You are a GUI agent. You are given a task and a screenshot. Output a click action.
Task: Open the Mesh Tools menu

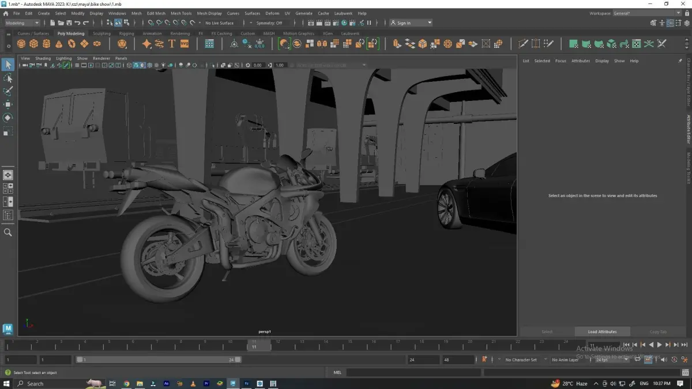[x=181, y=13]
